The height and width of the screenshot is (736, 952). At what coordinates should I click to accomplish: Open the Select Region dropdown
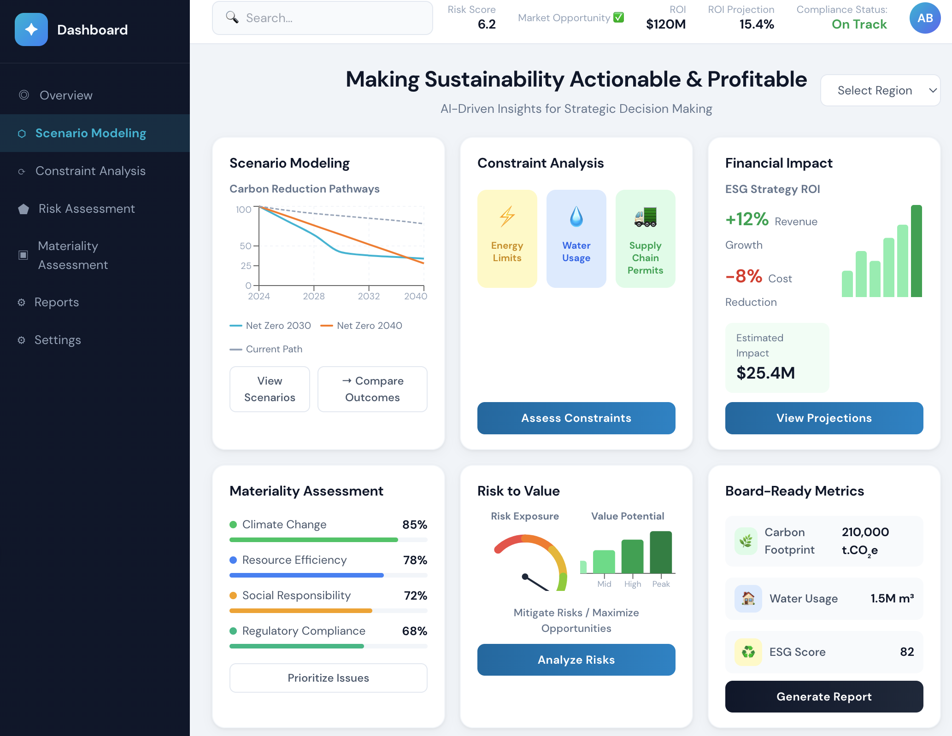pyautogui.click(x=875, y=90)
